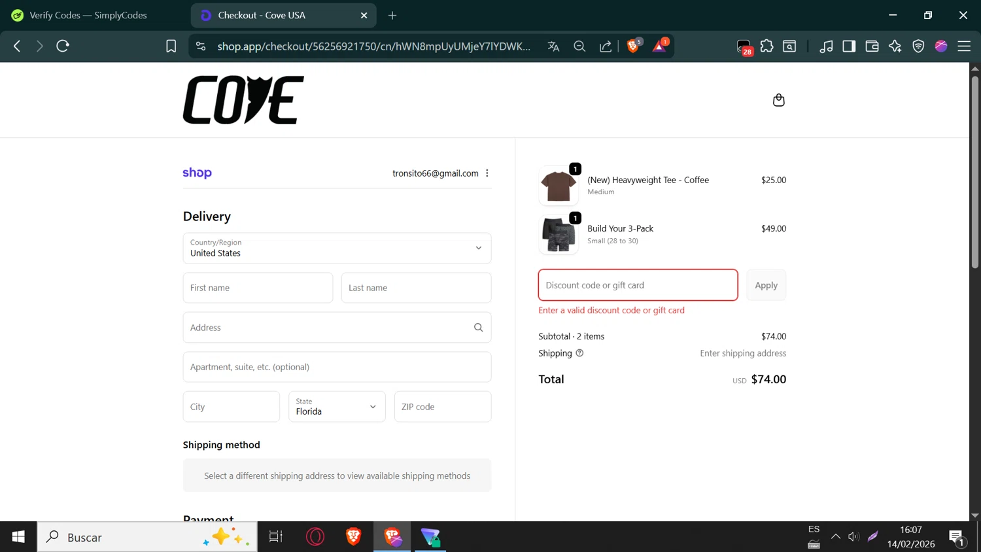Bookmark this page with the bookmark icon

[171, 46]
